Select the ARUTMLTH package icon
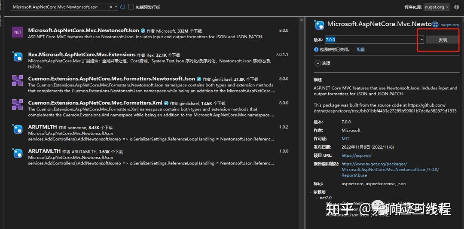Image resolution: width=464 pixels, height=229 pixels. click(x=18, y=129)
